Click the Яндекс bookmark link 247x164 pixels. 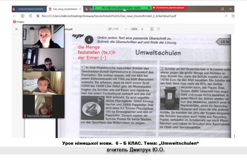(x=18, y=22)
